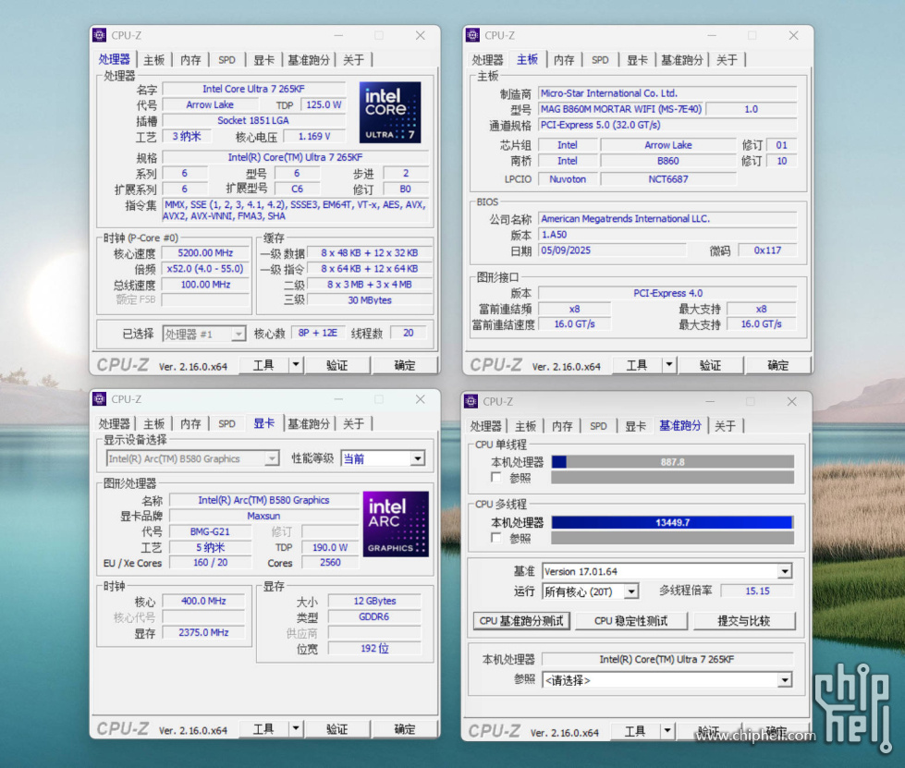Close the processor CPU-Z window
Screen dimensions: 905x768
coord(421,35)
